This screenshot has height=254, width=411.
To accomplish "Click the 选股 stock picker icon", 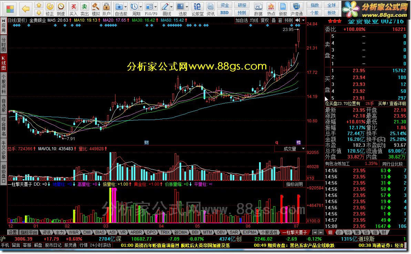I will [x=180, y=7].
